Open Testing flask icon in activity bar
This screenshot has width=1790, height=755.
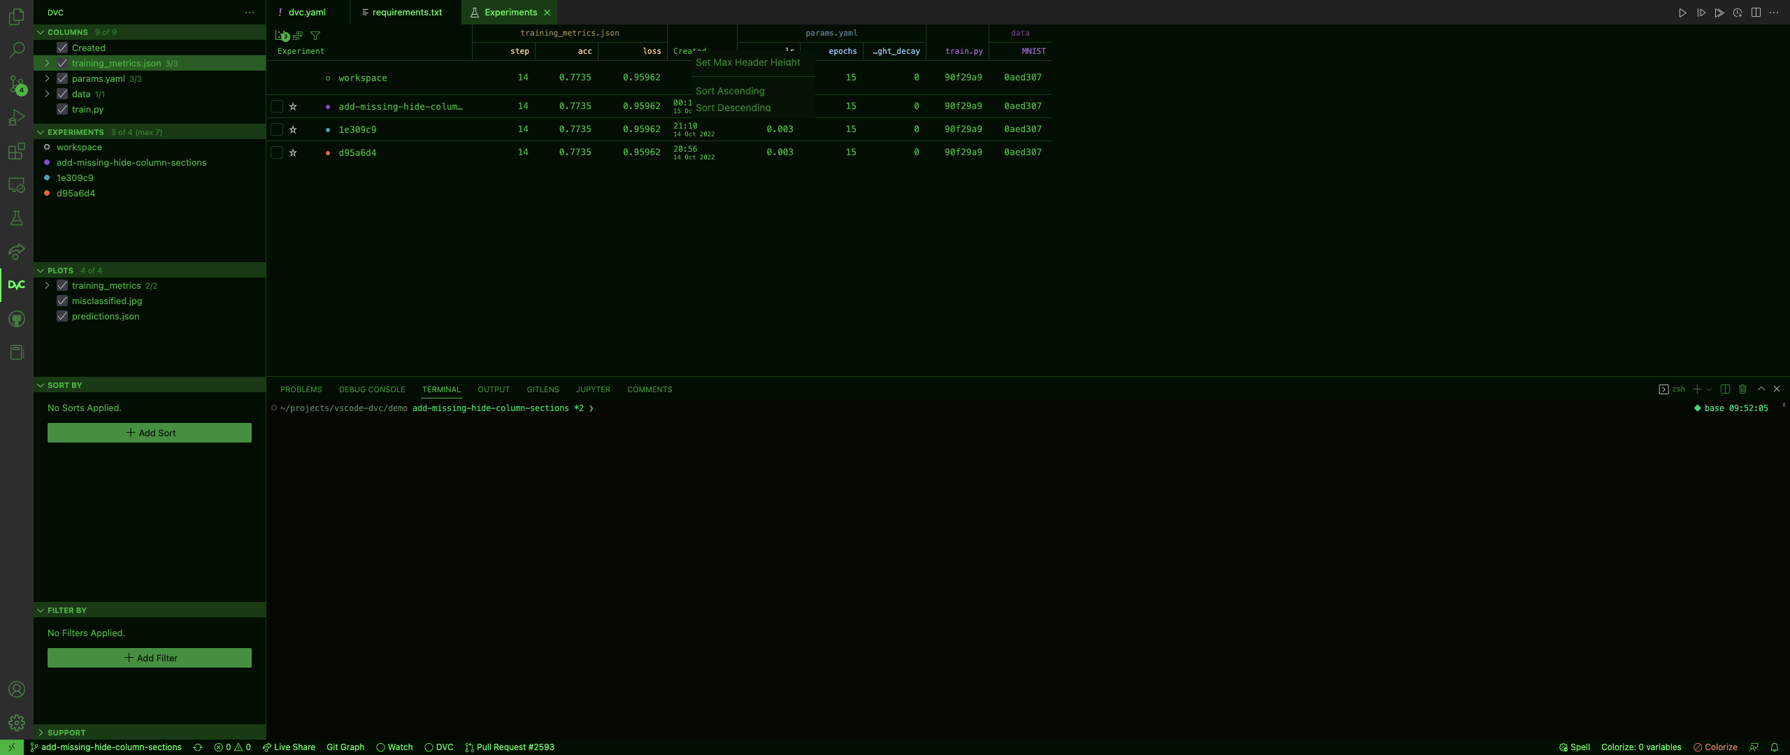pos(17,218)
